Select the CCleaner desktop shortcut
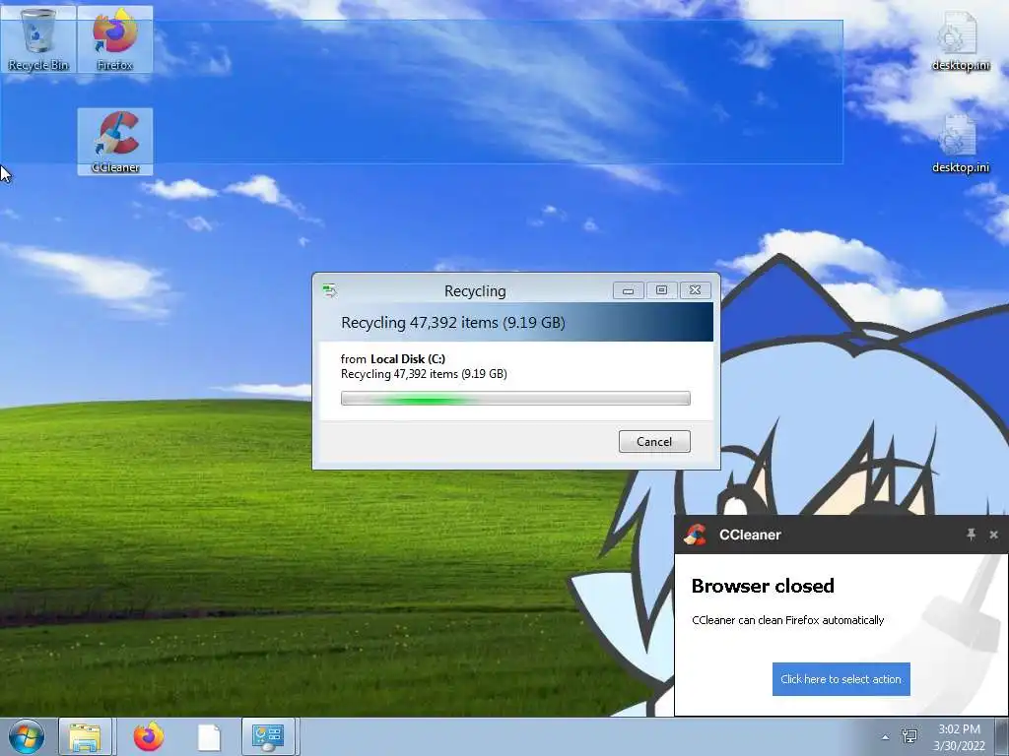This screenshot has width=1009, height=756. click(x=115, y=142)
